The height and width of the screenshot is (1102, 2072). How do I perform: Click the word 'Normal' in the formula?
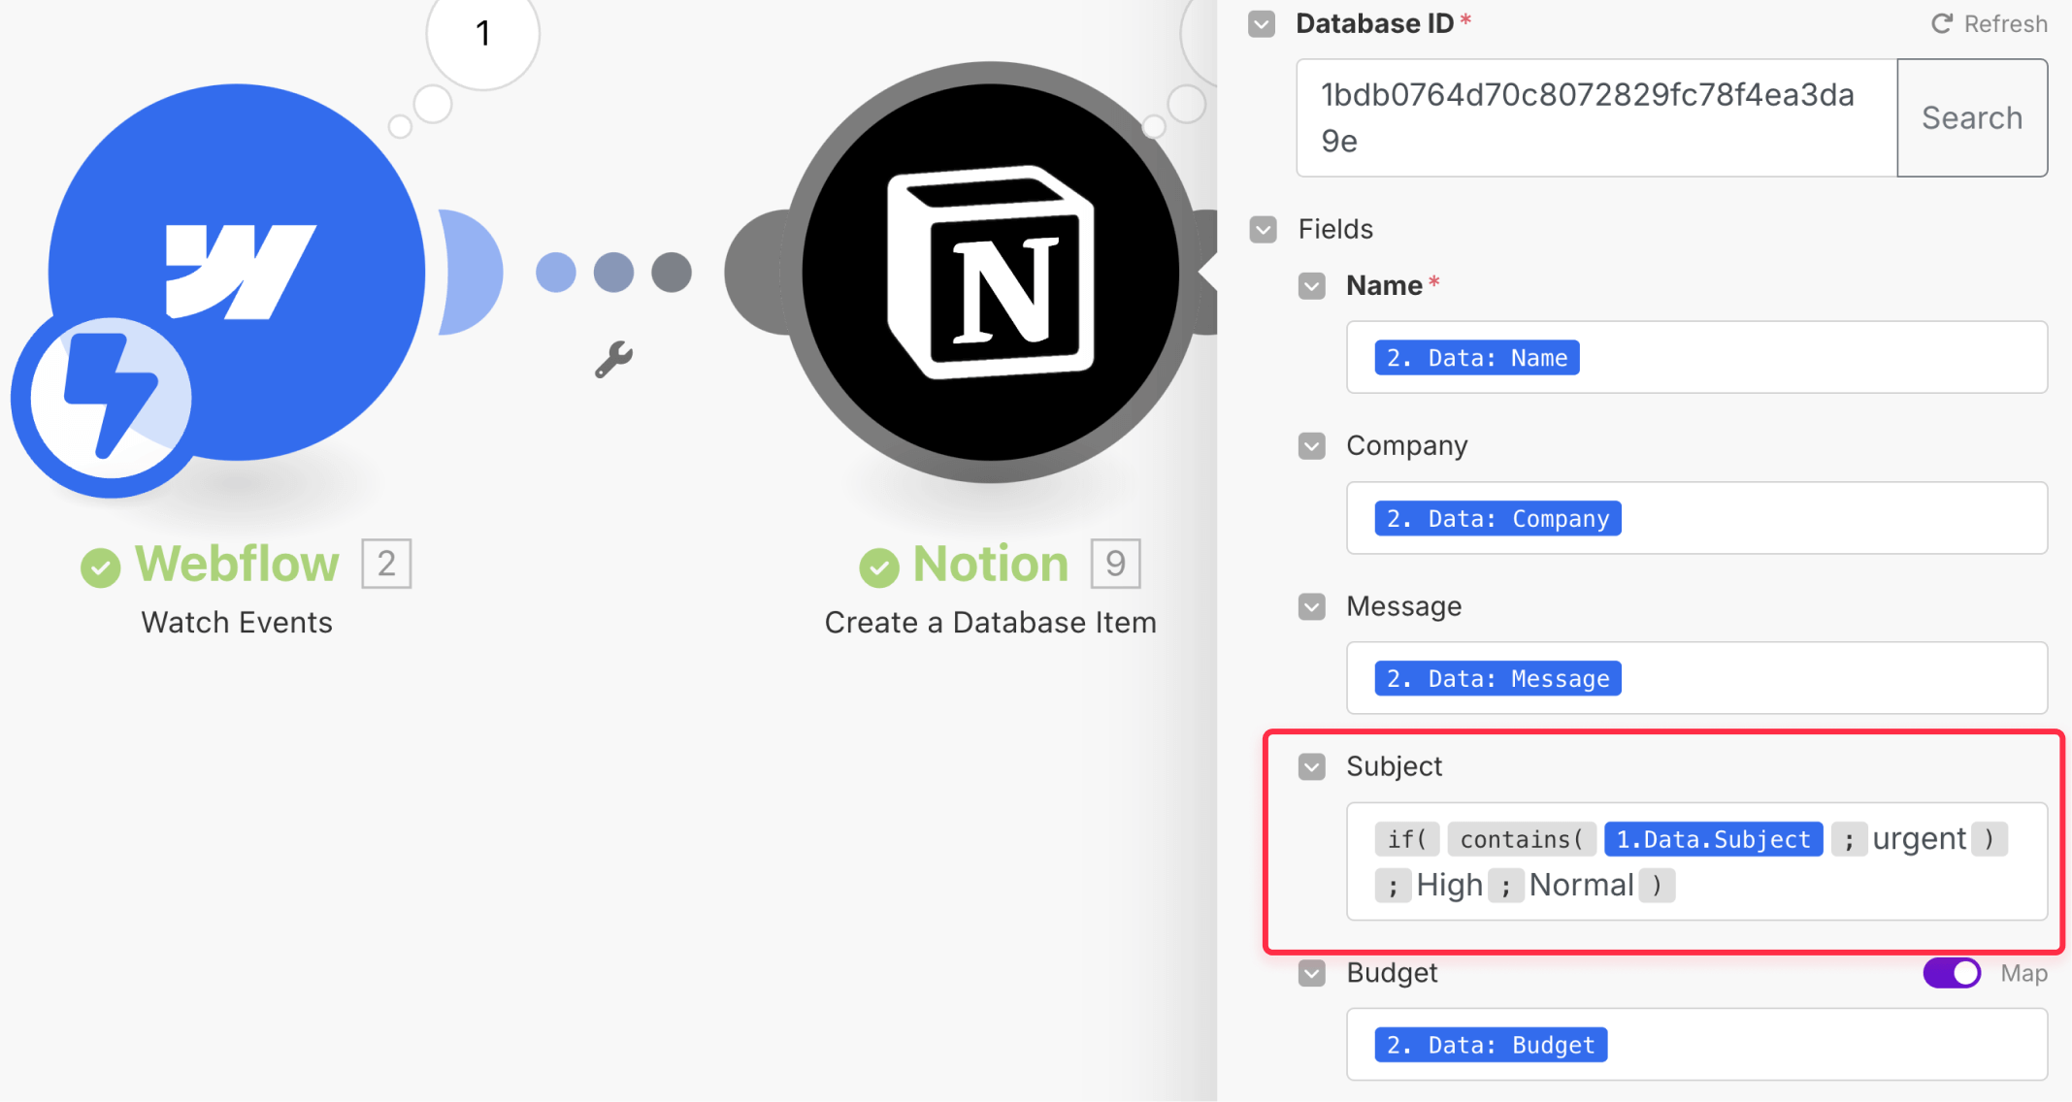click(1581, 885)
